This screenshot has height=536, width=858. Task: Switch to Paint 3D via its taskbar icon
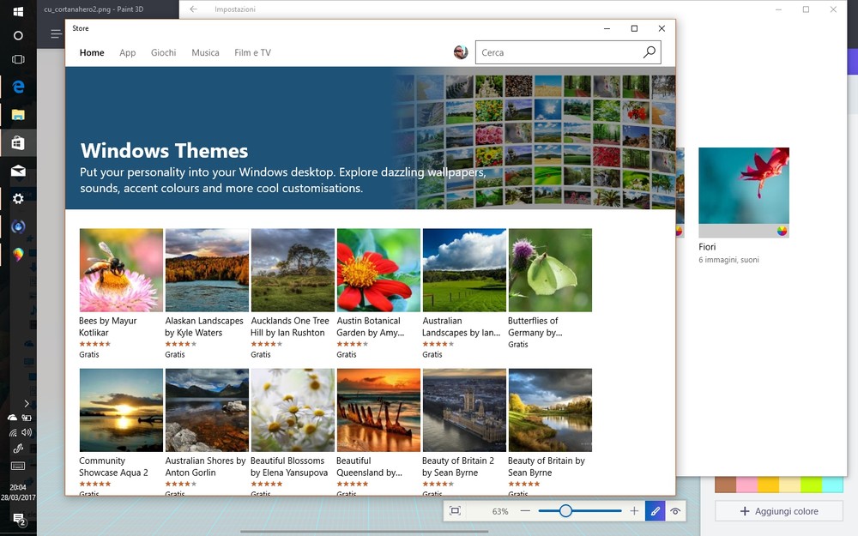18,255
